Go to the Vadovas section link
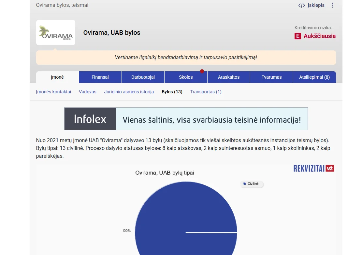This screenshot has width=348, height=255. click(87, 92)
